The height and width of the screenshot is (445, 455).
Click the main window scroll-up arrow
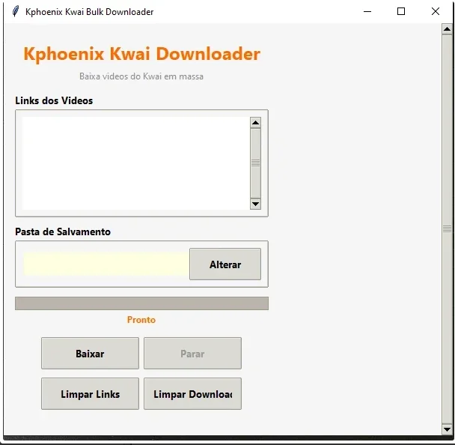[448, 29]
